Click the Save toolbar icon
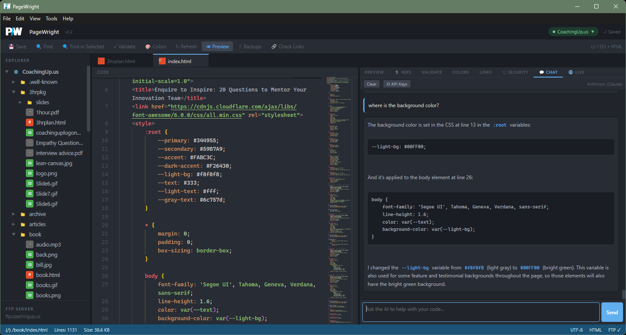The width and height of the screenshot is (626, 335). coord(10,46)
